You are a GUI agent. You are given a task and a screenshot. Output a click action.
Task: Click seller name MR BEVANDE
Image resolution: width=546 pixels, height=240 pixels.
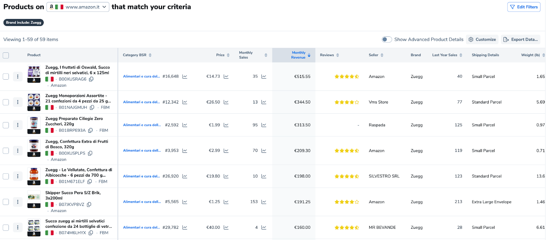[382, 227]
